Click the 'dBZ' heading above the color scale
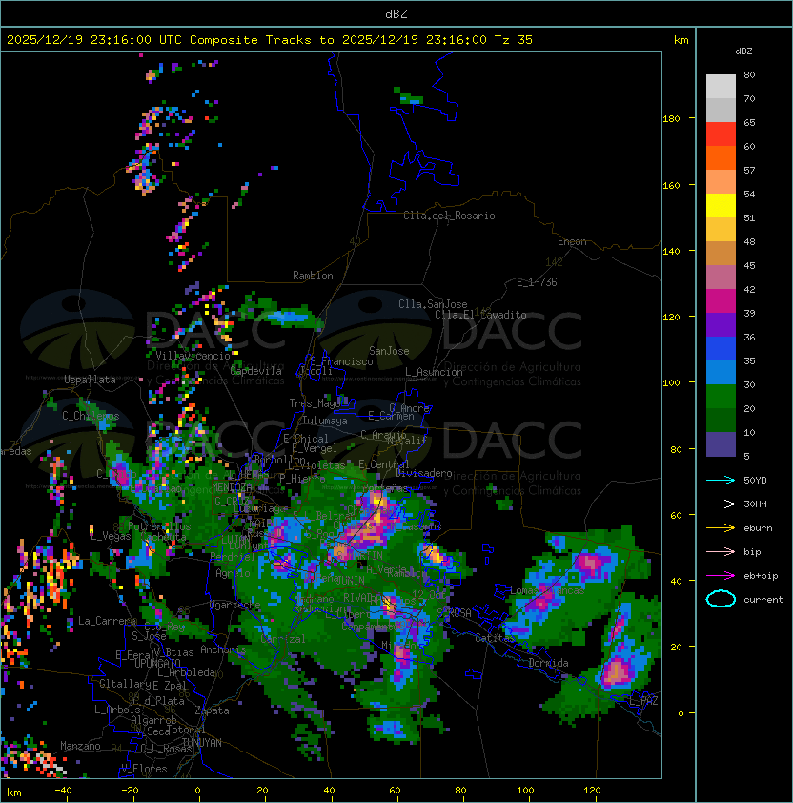 [743, 51]
